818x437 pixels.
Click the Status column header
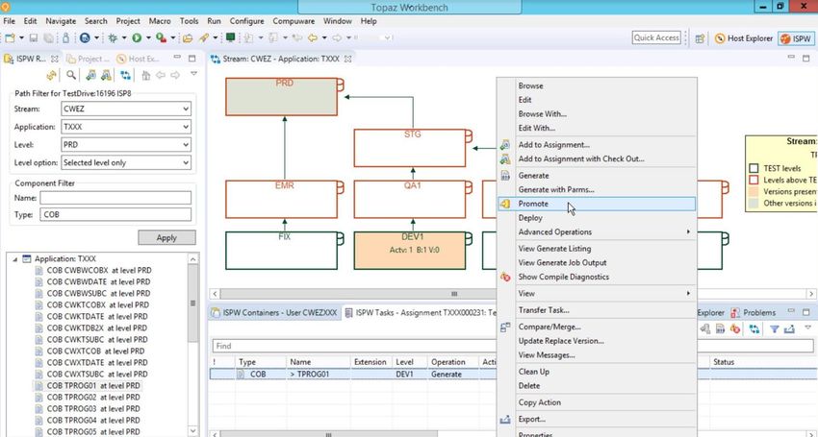[x=723, y=361]
